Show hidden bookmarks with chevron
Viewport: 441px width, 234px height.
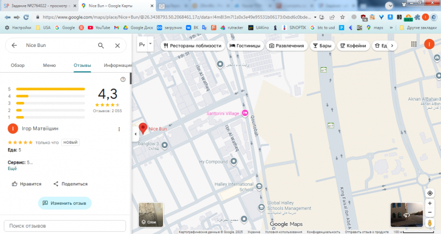point(391,27)
